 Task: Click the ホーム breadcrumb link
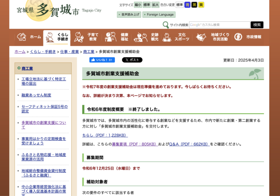point(20,52)
